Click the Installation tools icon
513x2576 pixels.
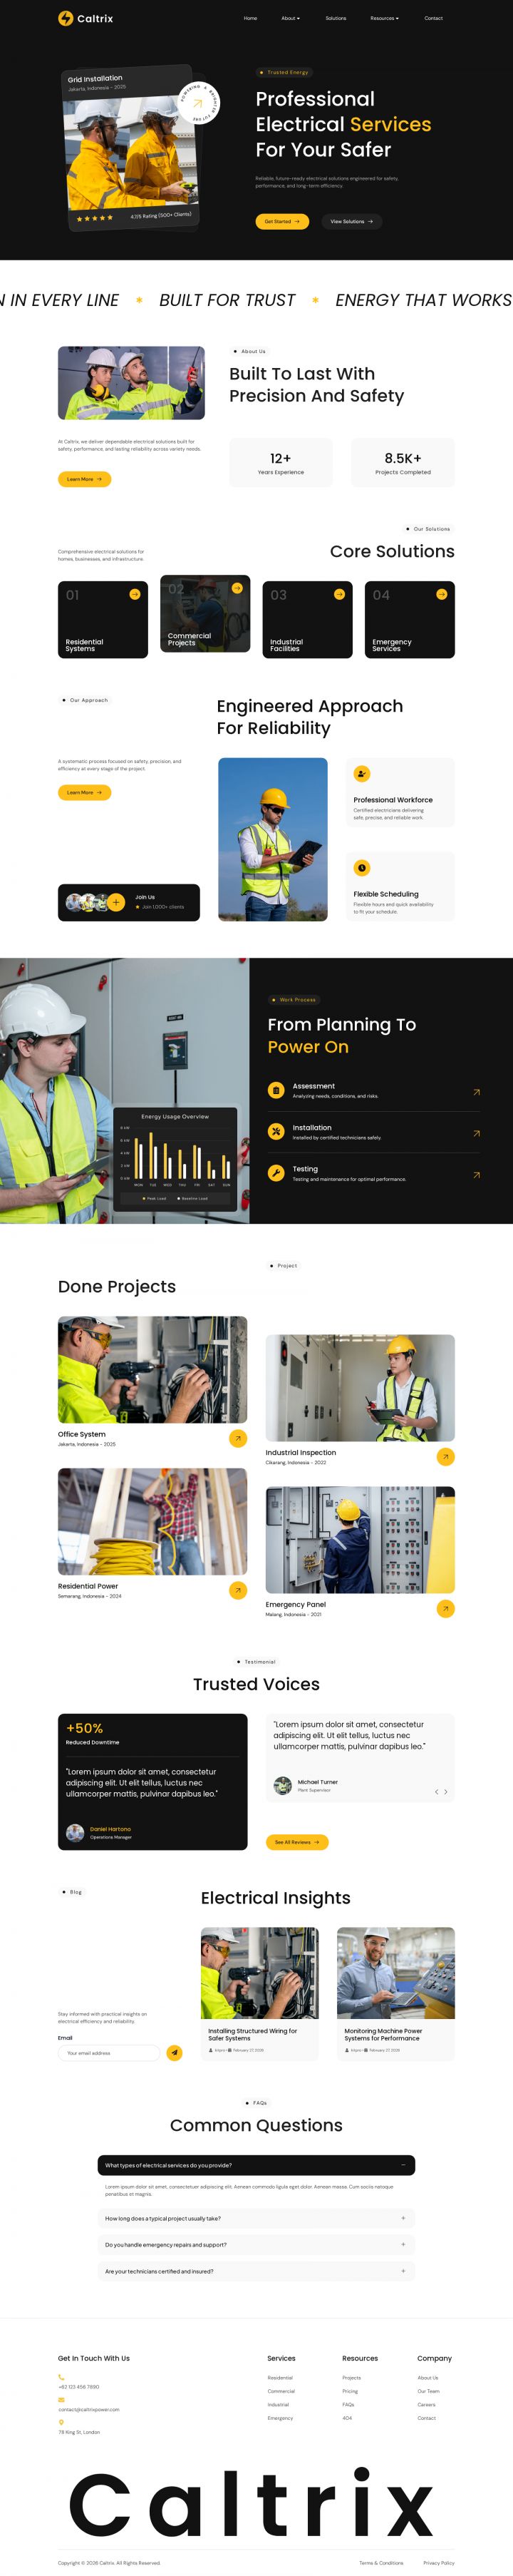[276, 1132]
